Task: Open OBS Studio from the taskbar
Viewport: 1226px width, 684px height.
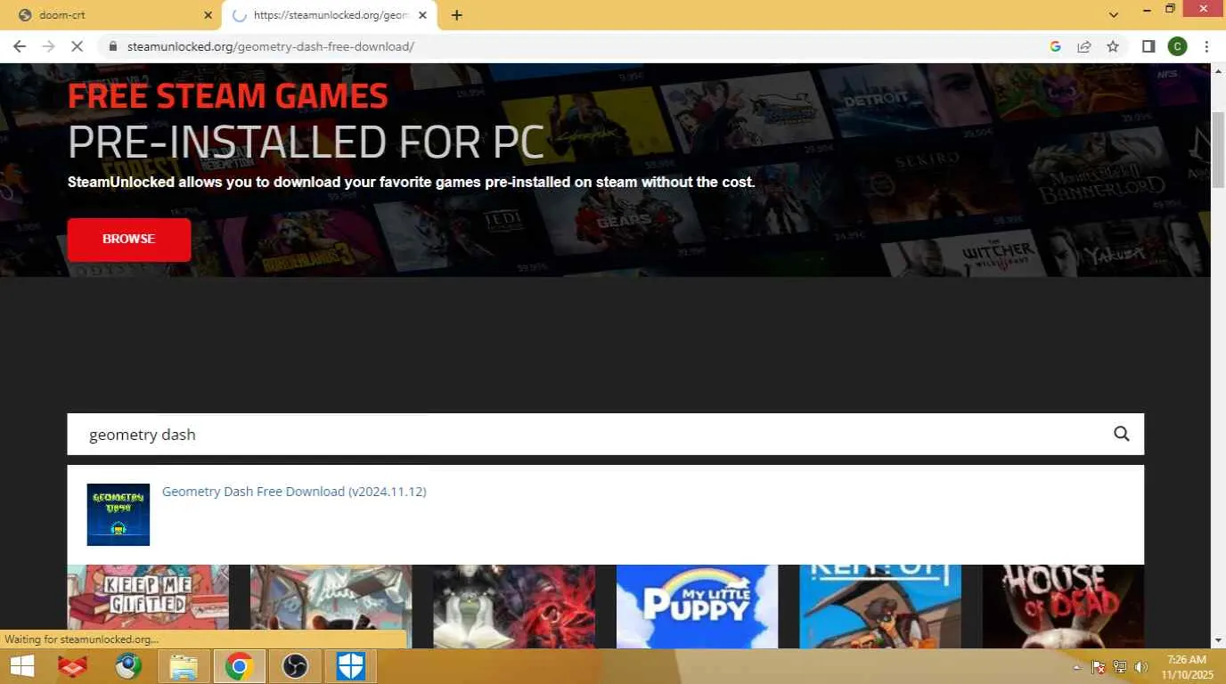Action: 295,666
